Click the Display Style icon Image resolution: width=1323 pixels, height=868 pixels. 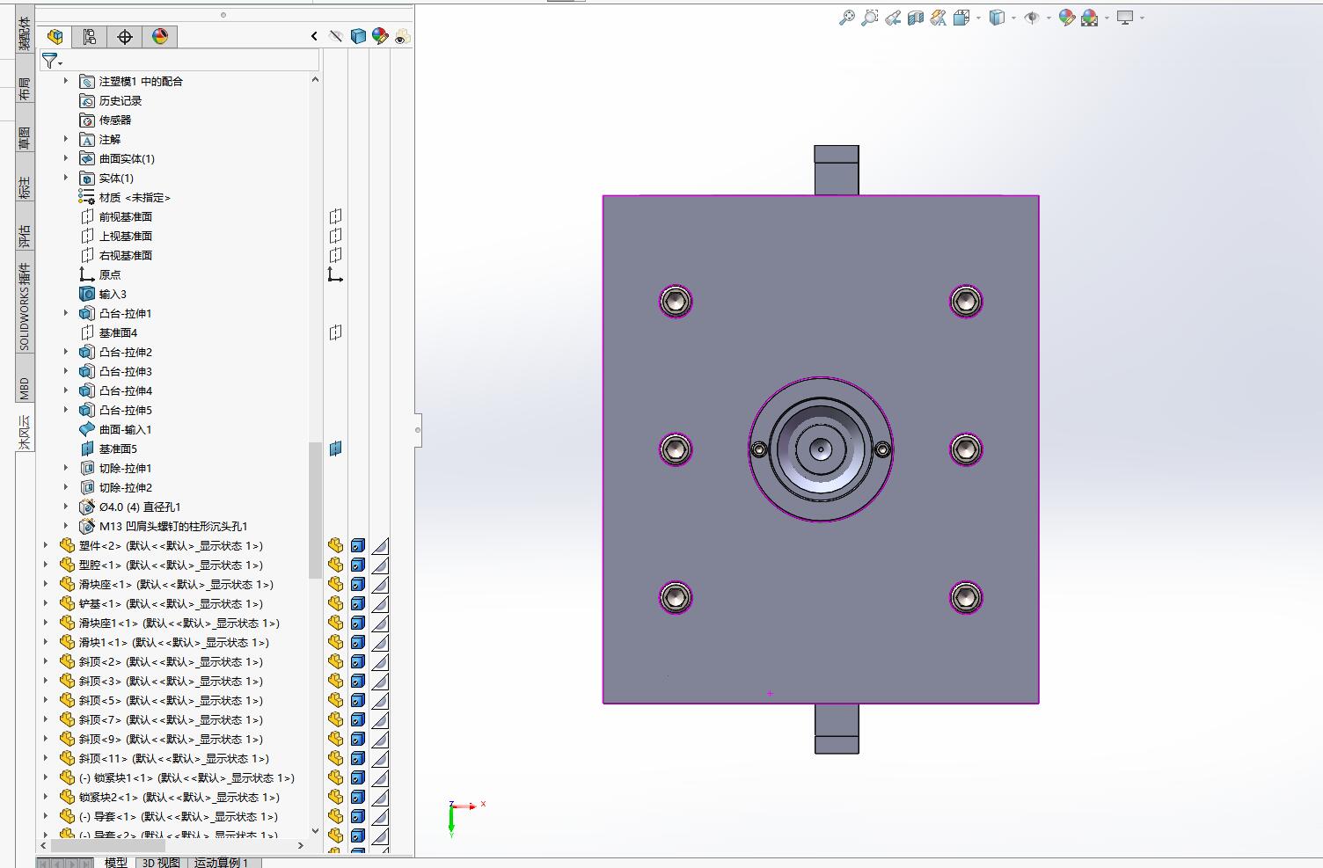[x=996, y=18]
